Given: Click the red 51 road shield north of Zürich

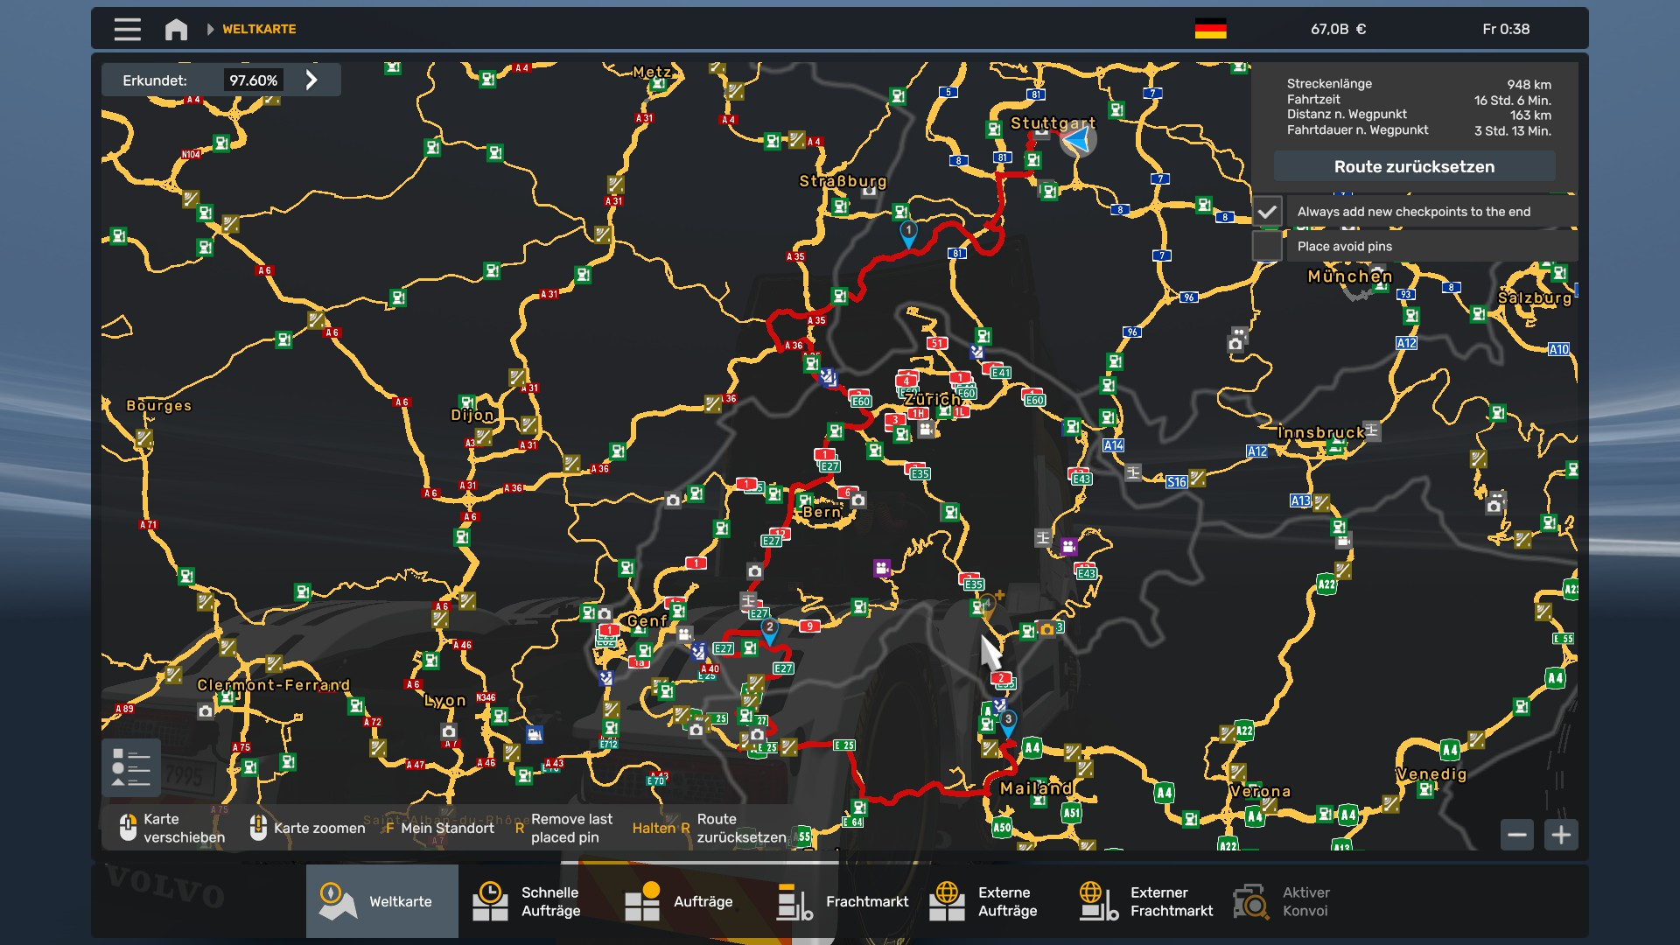Looking at the screenshot, I should (x=937, y=344).
